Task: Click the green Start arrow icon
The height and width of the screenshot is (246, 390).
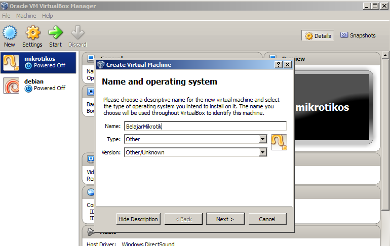Action: [56, 32]
